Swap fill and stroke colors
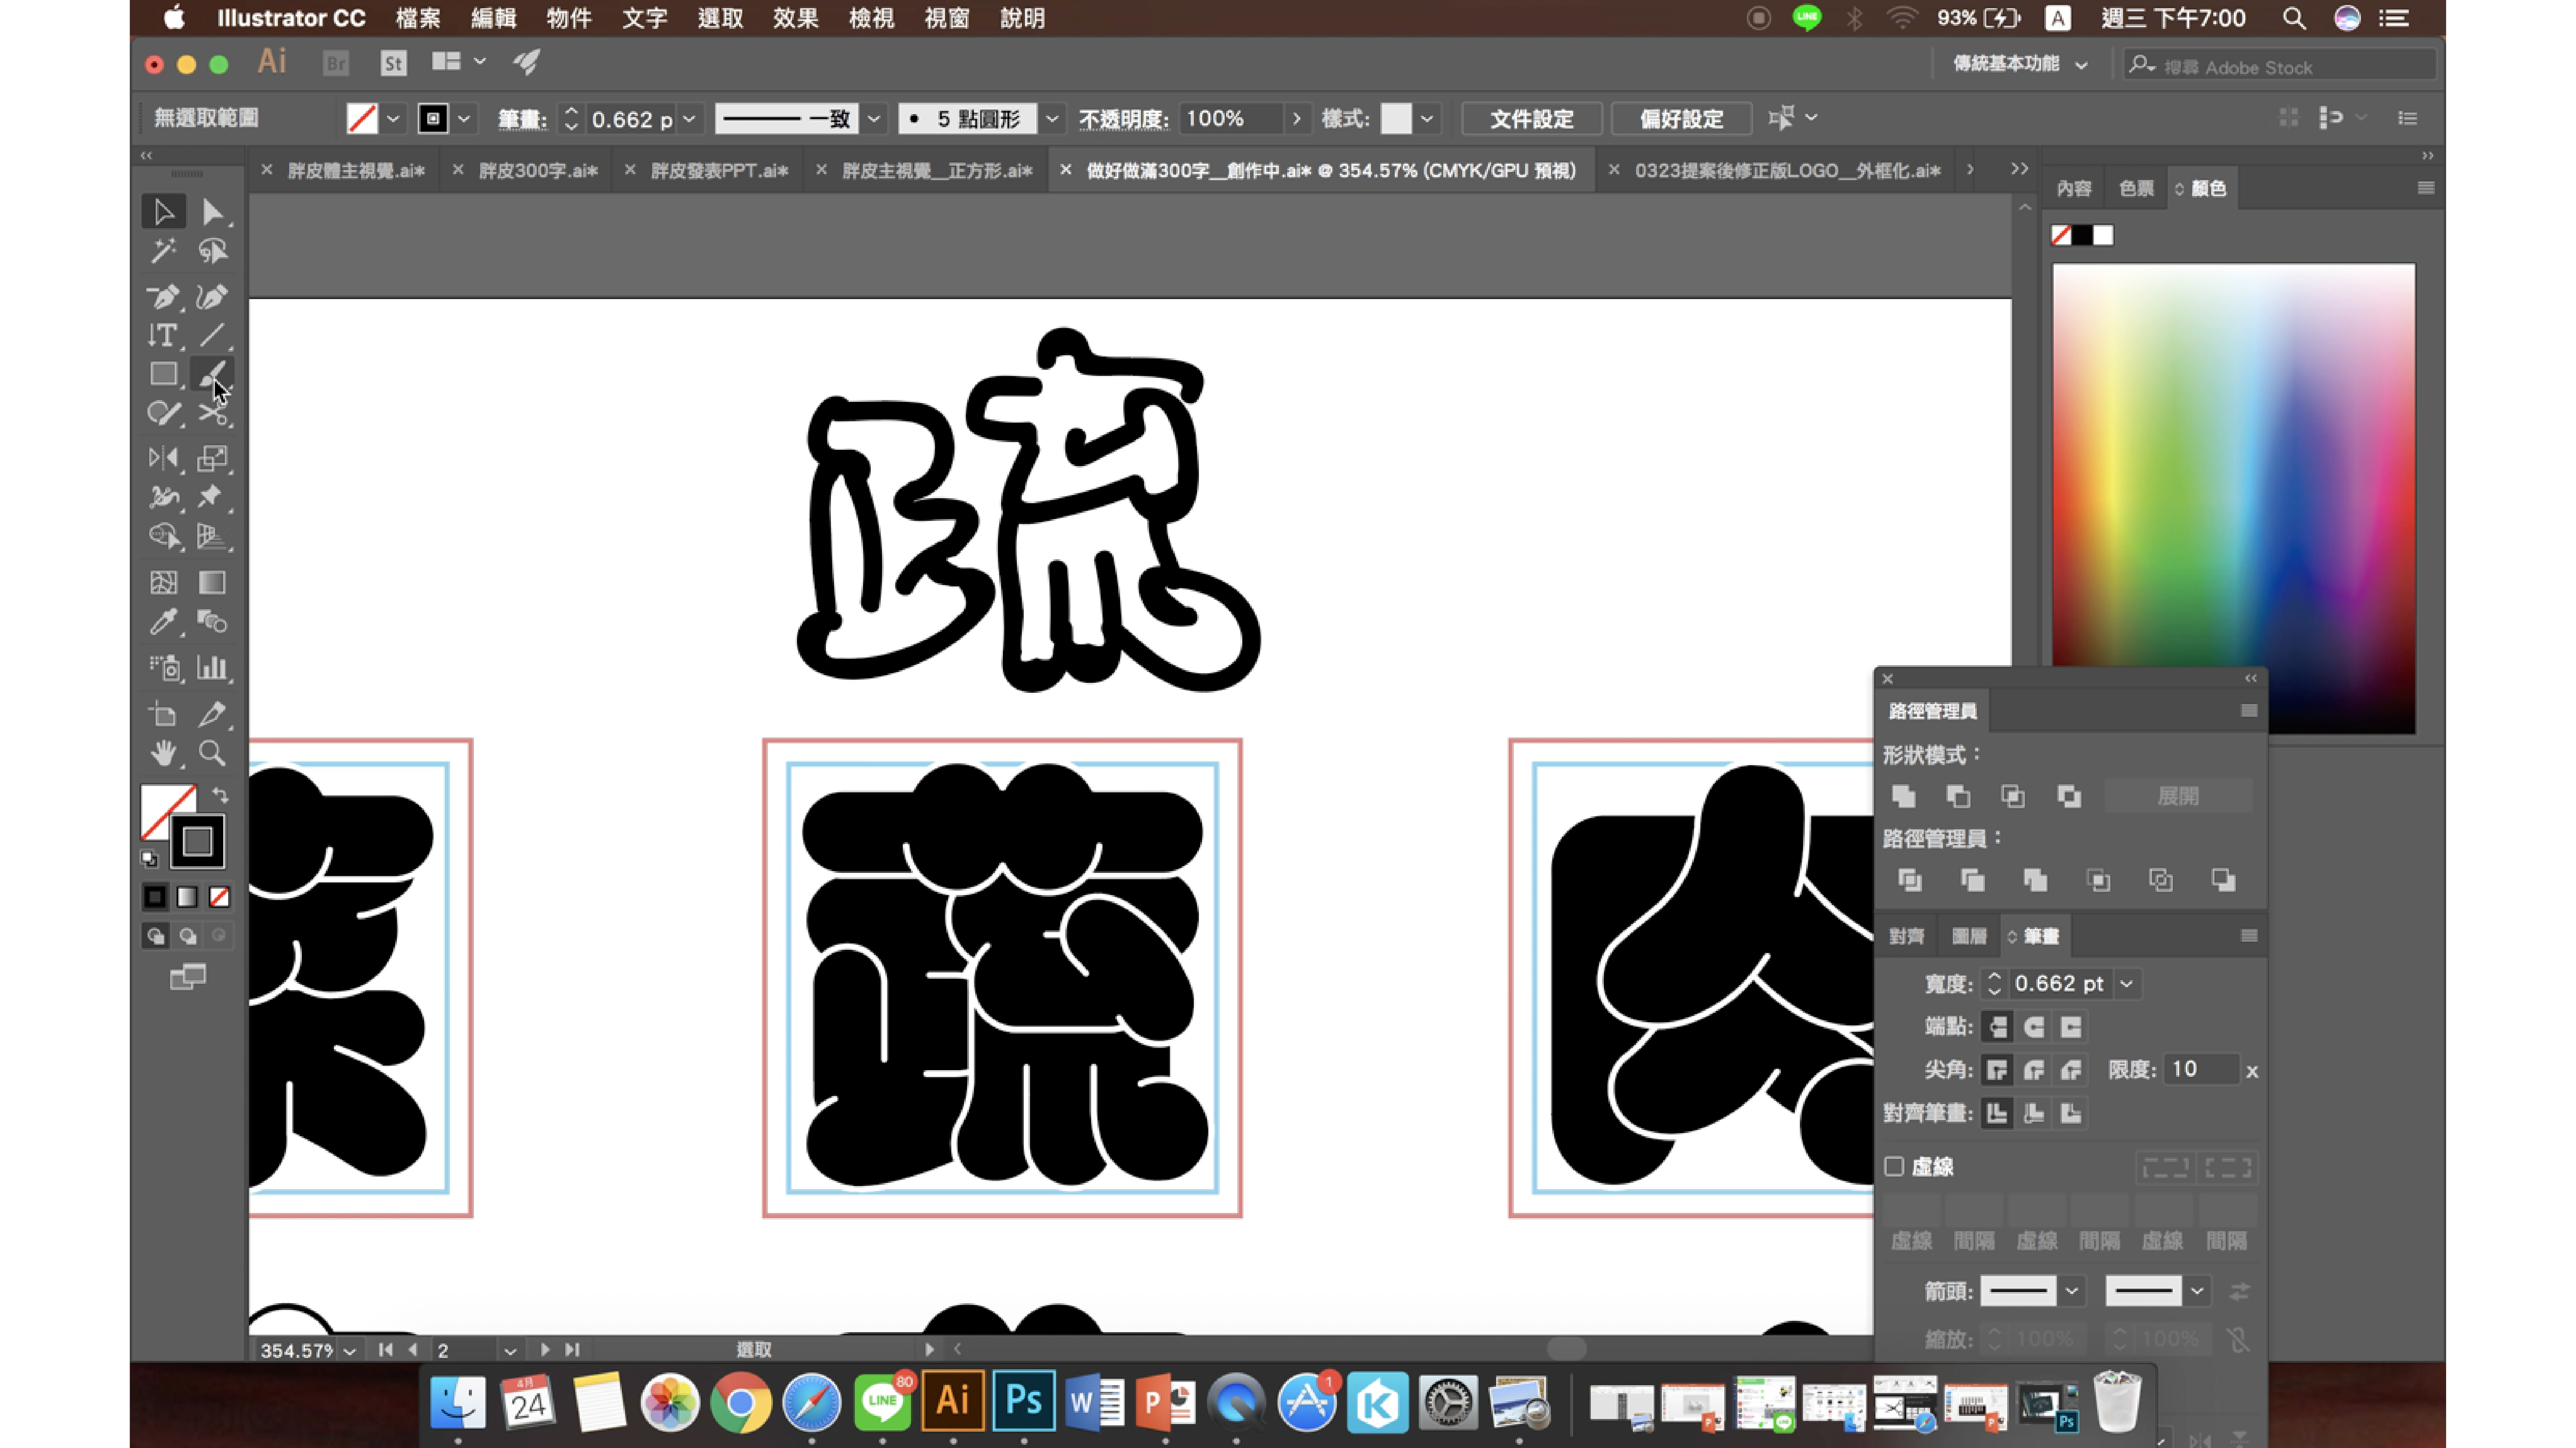Viewport: 2576px width, 1448px height. coord(220,796)
